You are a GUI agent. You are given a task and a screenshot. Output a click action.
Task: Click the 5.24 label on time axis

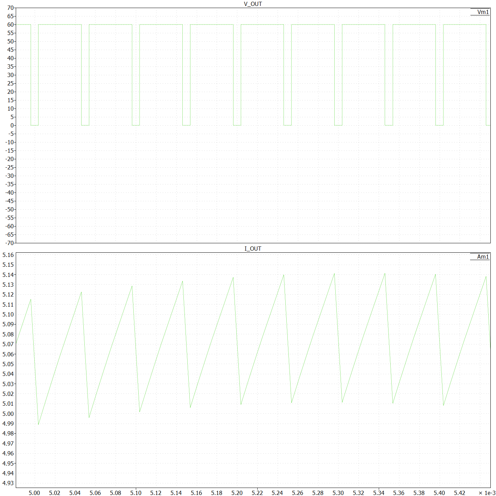[x=277, y=493]
